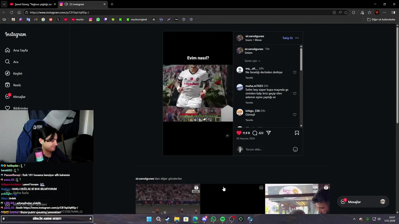Screen dimensions: 399x224
Task: Open Discord from the taskbar
Action: tap(204, 219)
